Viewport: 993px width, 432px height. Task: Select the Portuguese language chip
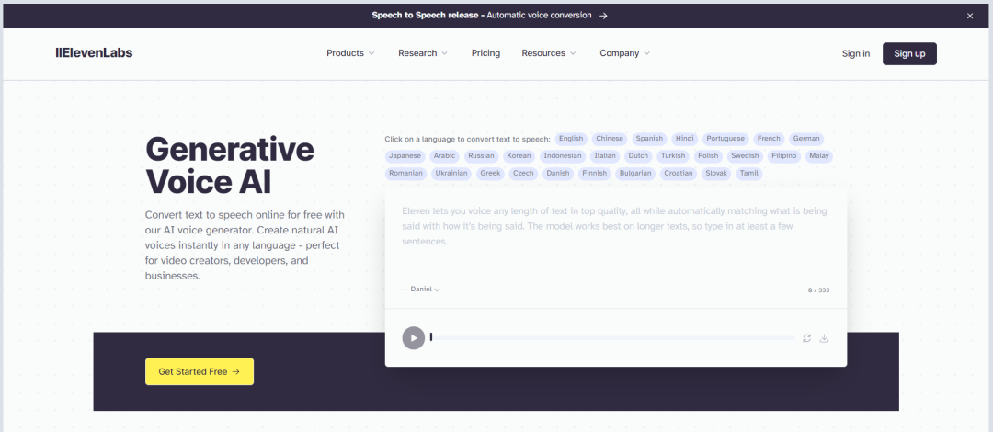point(725,139)
